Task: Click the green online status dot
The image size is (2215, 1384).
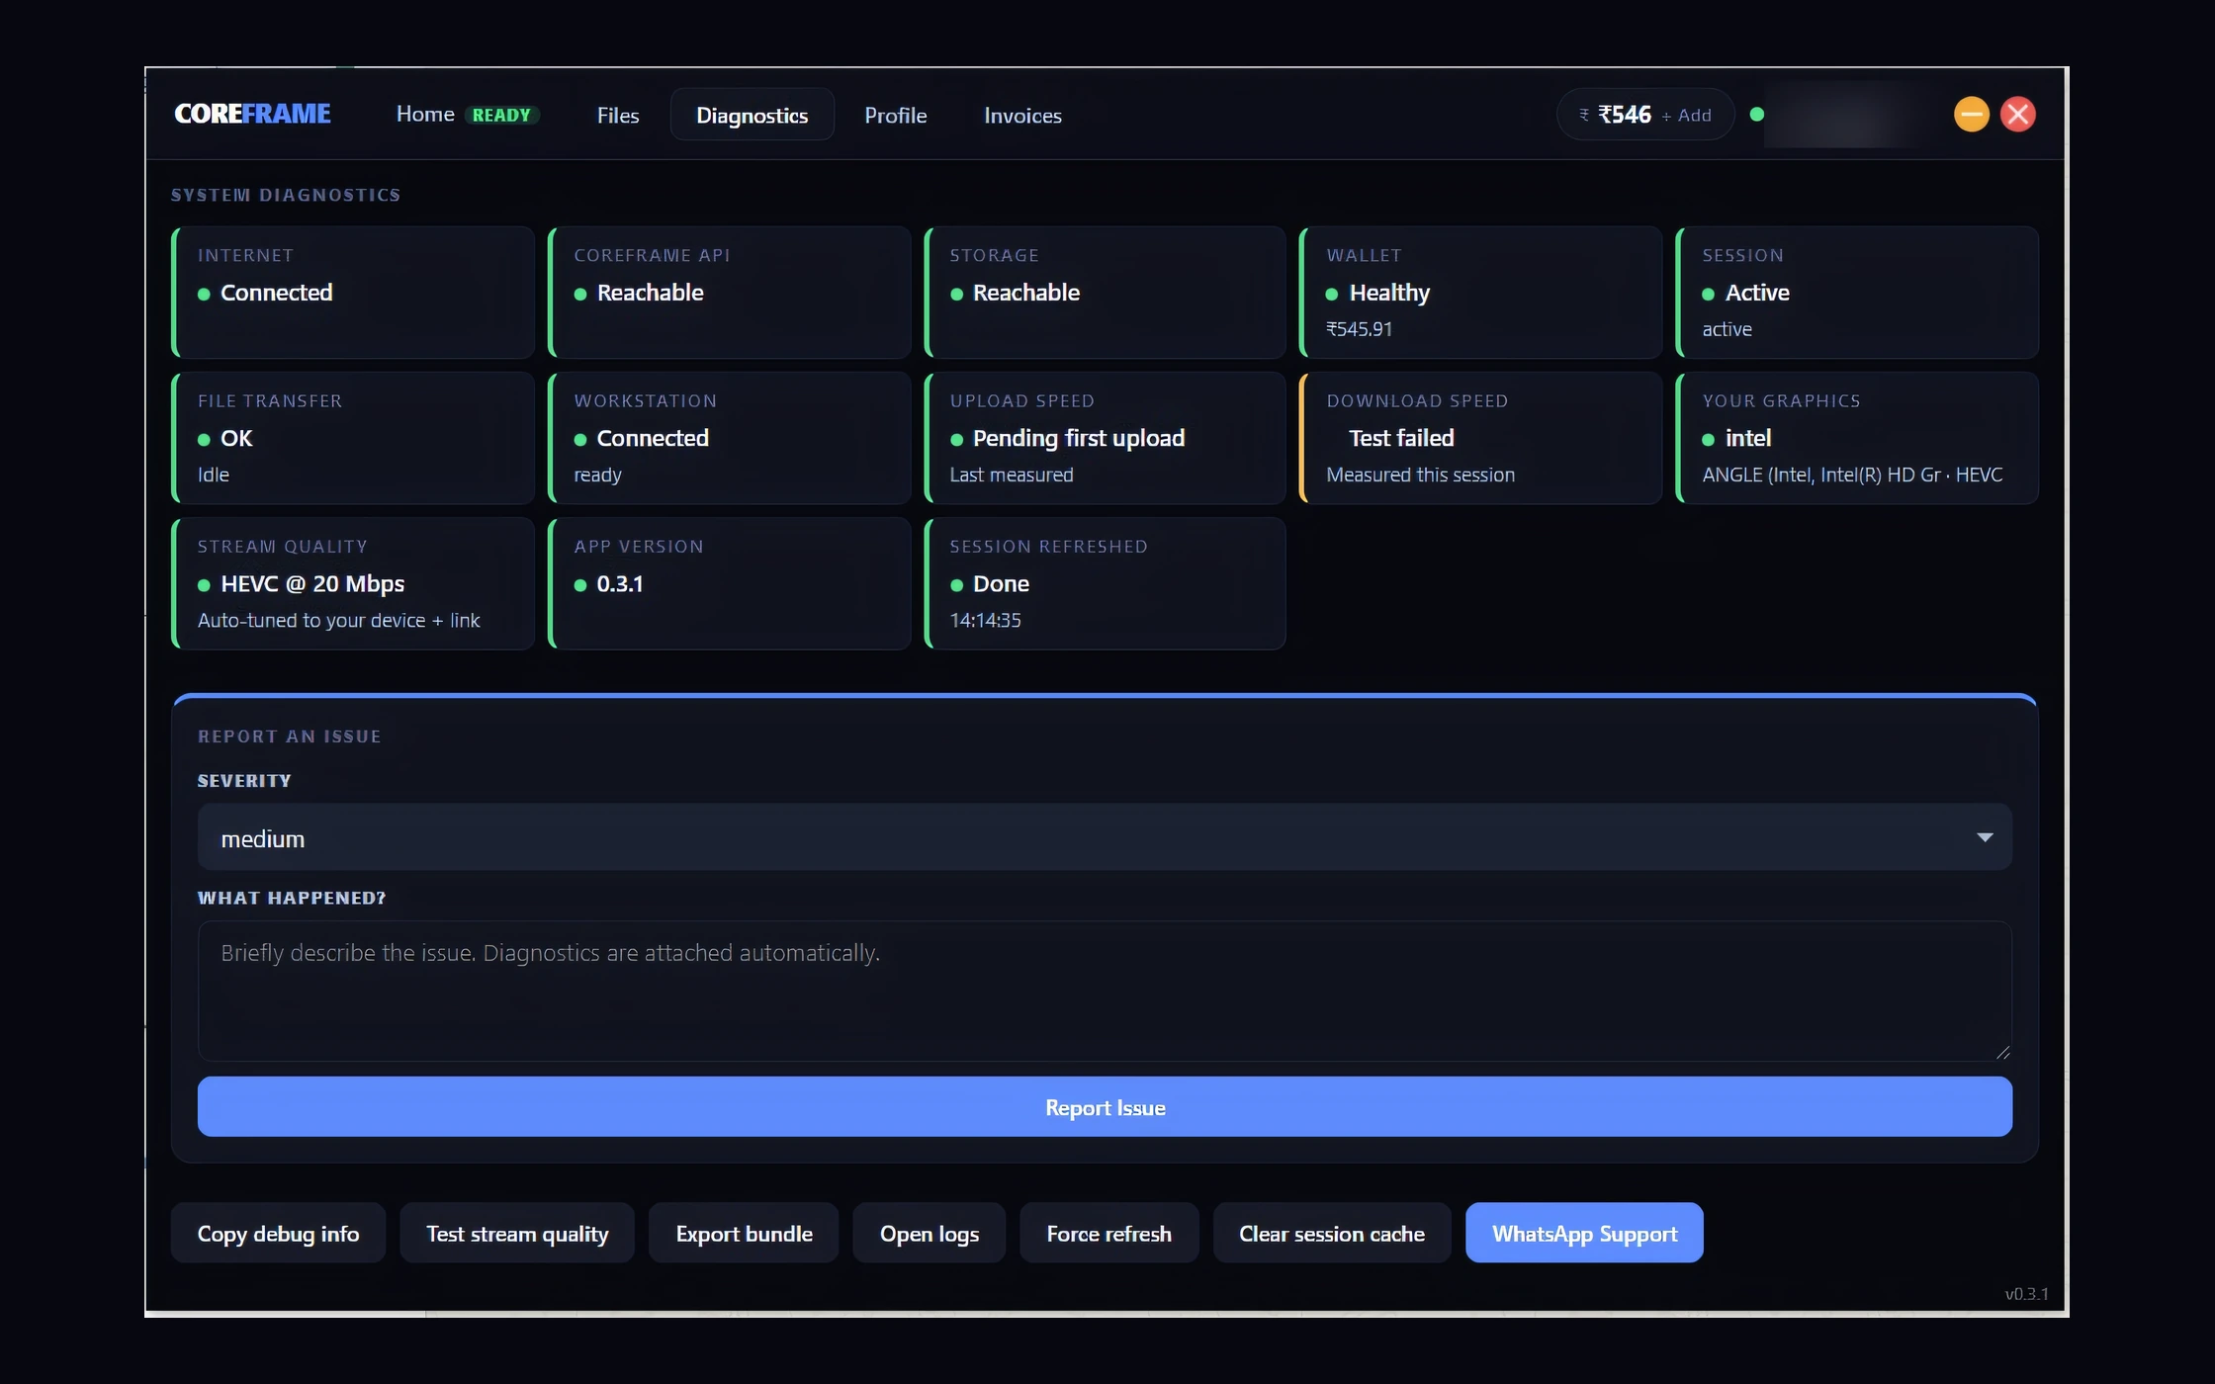Action: click(x=1756, y=114)
